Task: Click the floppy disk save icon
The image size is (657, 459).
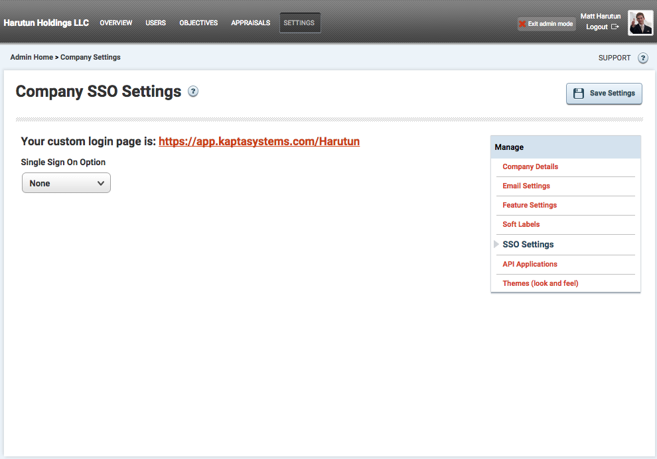Action: (579, 94)
